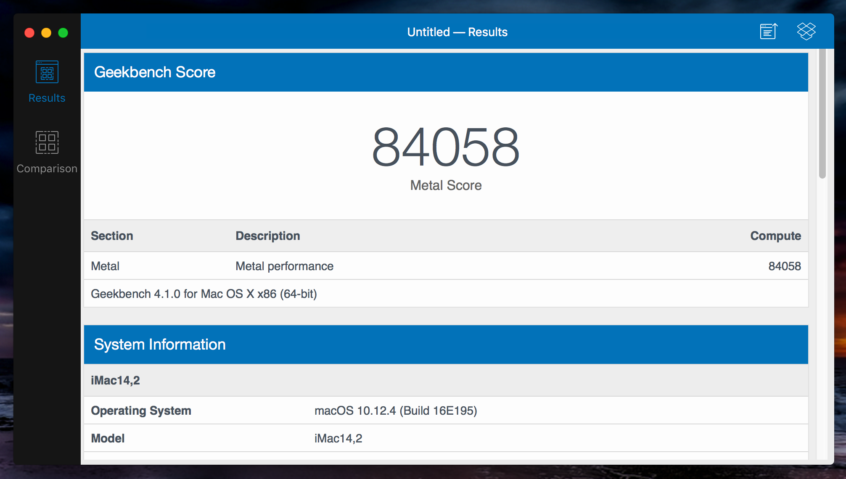This screenshot has width=846, height=479.
Task: Click the Untitled — Results window title
Action: click(x=457, y=32)
